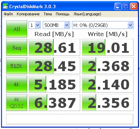Open the H: drive selection dropdown
140x129 pixels.
(x=103, y=25)
